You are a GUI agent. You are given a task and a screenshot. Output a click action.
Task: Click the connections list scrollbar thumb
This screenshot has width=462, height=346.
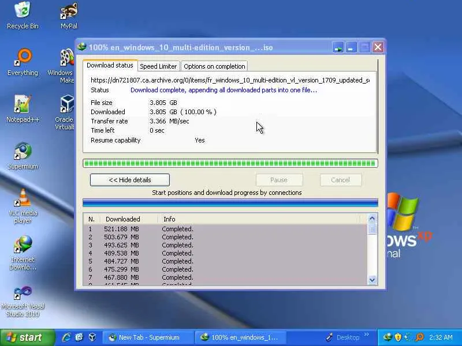point(372,228)
